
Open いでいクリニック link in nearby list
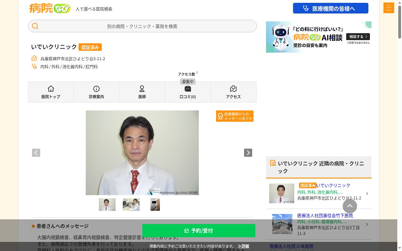pyautogui.click(x=333, y=185)
